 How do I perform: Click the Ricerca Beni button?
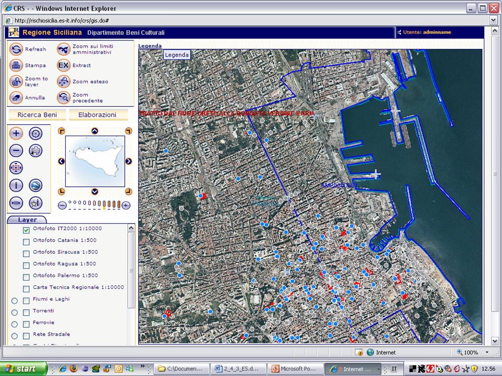point(37,115)
